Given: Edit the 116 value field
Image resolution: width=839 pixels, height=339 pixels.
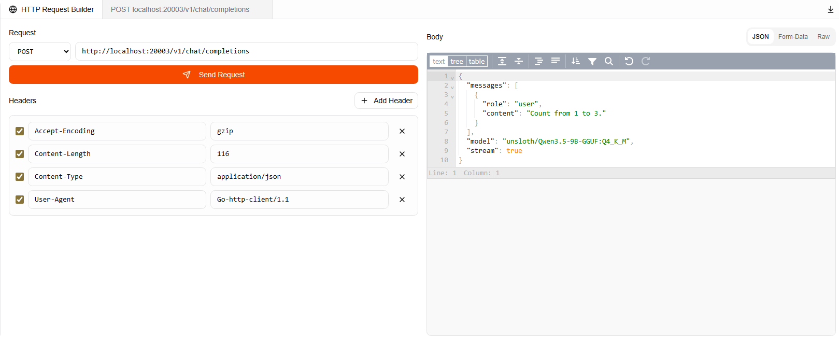Looking at the screenshot, I should pyautogui.click(x=300, y=154).
